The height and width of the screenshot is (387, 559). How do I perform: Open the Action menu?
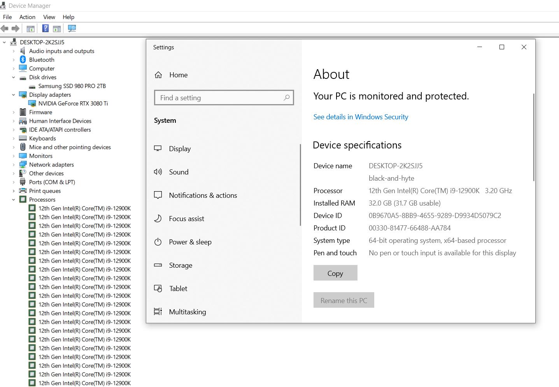(x=27, y=17)
